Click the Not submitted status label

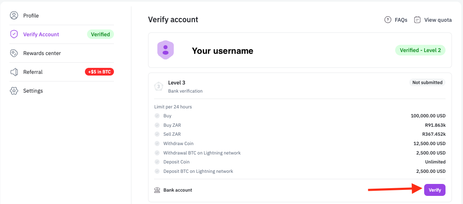427,82
